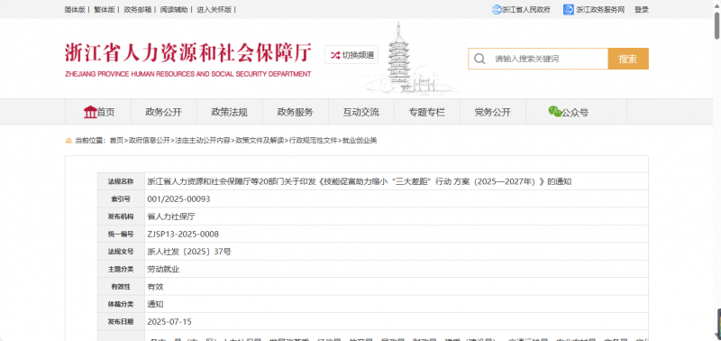Open the 互动交流 navigation item

361,112
